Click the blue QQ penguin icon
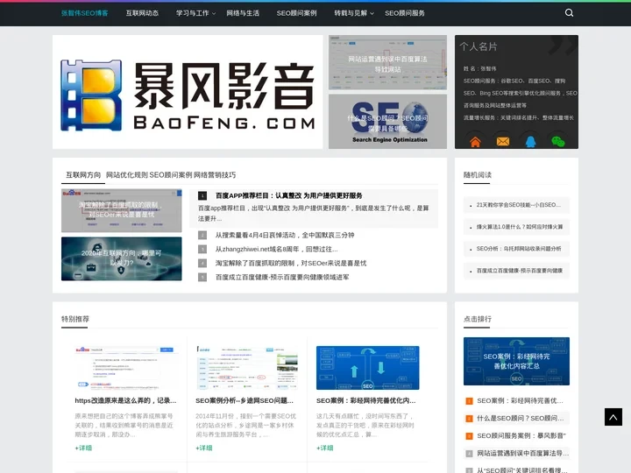 pyautogui.click(x=531, y=141)
